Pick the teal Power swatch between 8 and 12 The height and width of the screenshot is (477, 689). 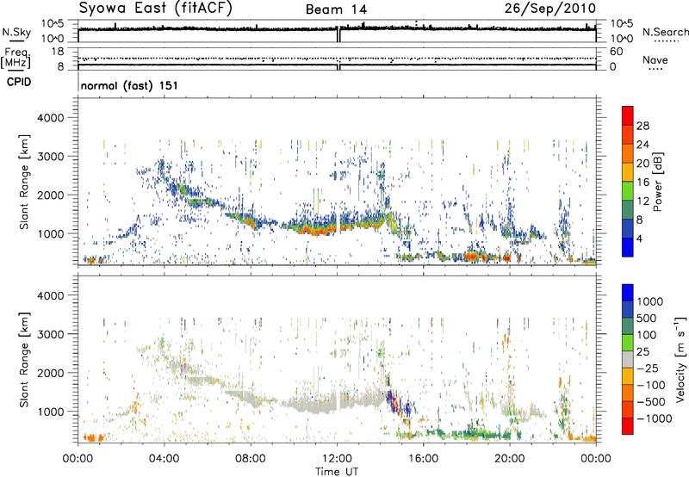[628, 209]
